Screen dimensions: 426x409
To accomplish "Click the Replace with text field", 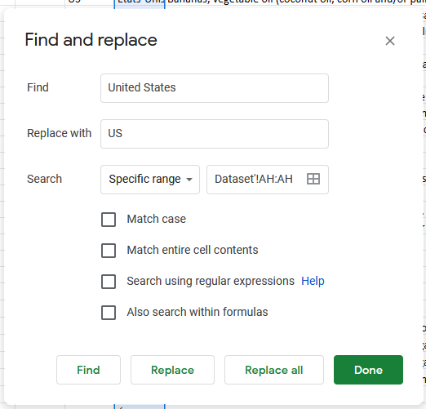I will coord(215,134).
